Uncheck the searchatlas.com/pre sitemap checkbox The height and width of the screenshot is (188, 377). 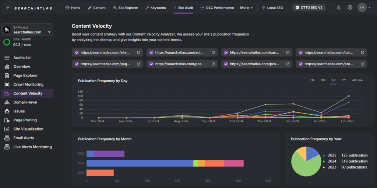[x=300, y=64]
